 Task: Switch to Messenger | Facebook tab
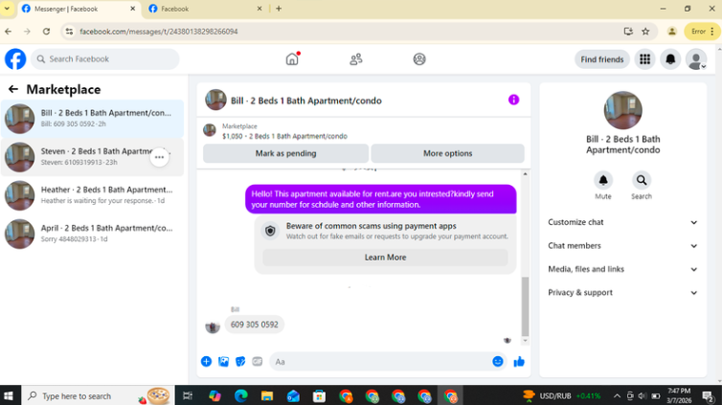point(79,9)
